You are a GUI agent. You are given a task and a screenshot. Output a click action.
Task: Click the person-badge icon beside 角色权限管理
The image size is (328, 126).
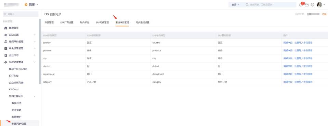point(6,48)
